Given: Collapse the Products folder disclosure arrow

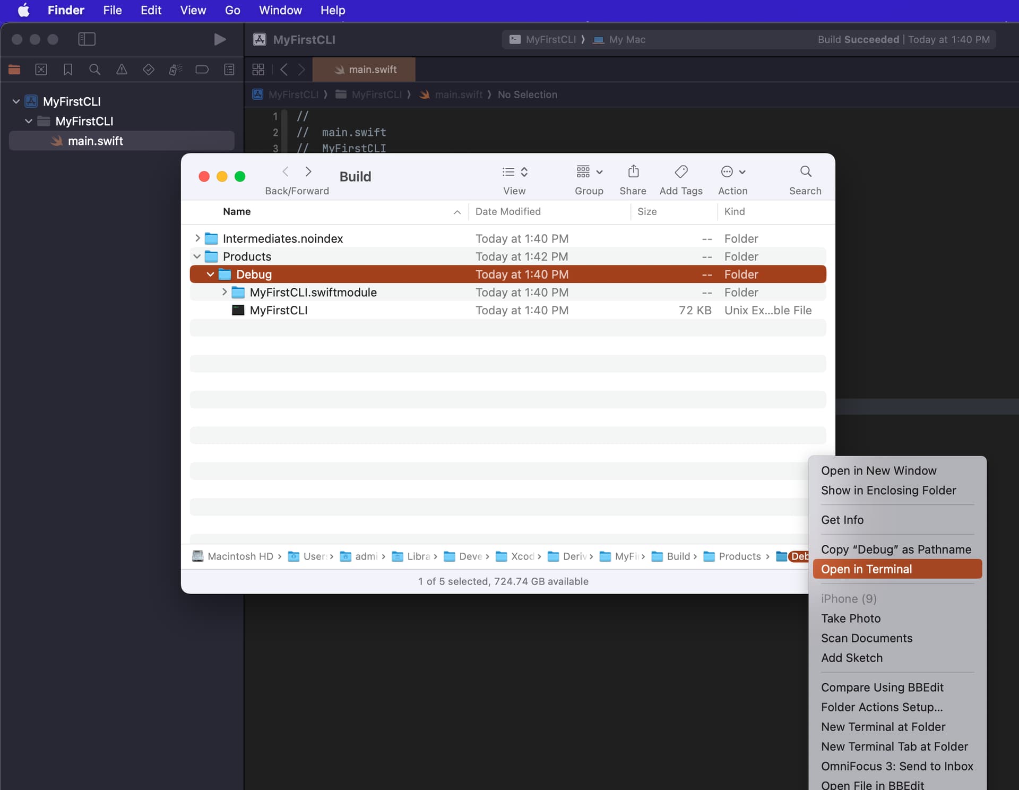Looking at the screenshot, I should pyautogui.click(x=197, y=256).
